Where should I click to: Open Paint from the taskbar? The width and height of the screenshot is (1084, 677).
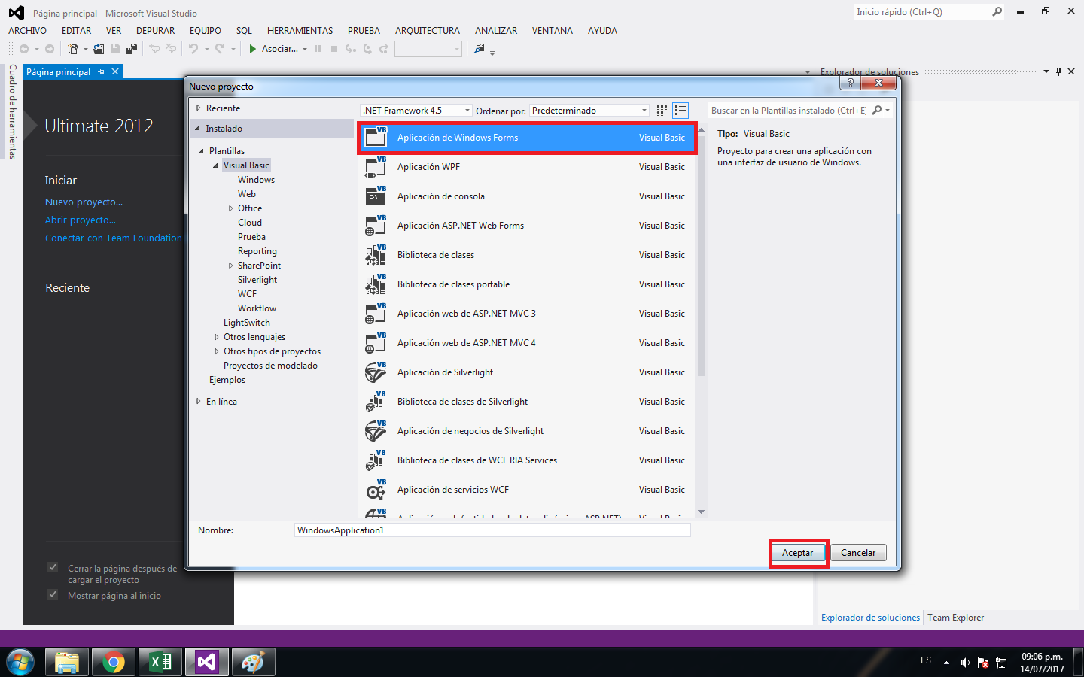(x=253, y=661)
